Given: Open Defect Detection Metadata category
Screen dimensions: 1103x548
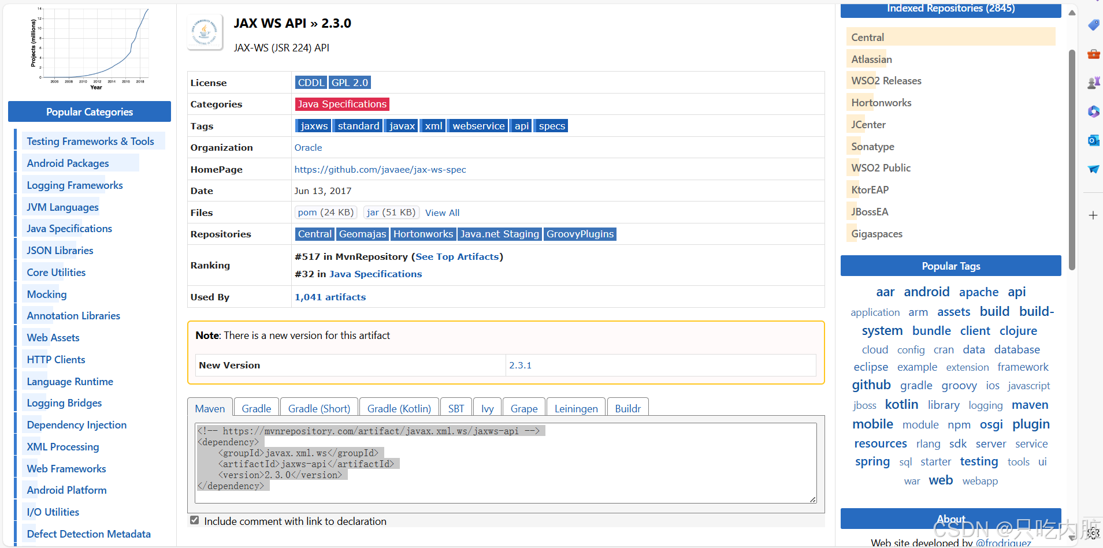Looking at the screenshot, I should [88, 534].
